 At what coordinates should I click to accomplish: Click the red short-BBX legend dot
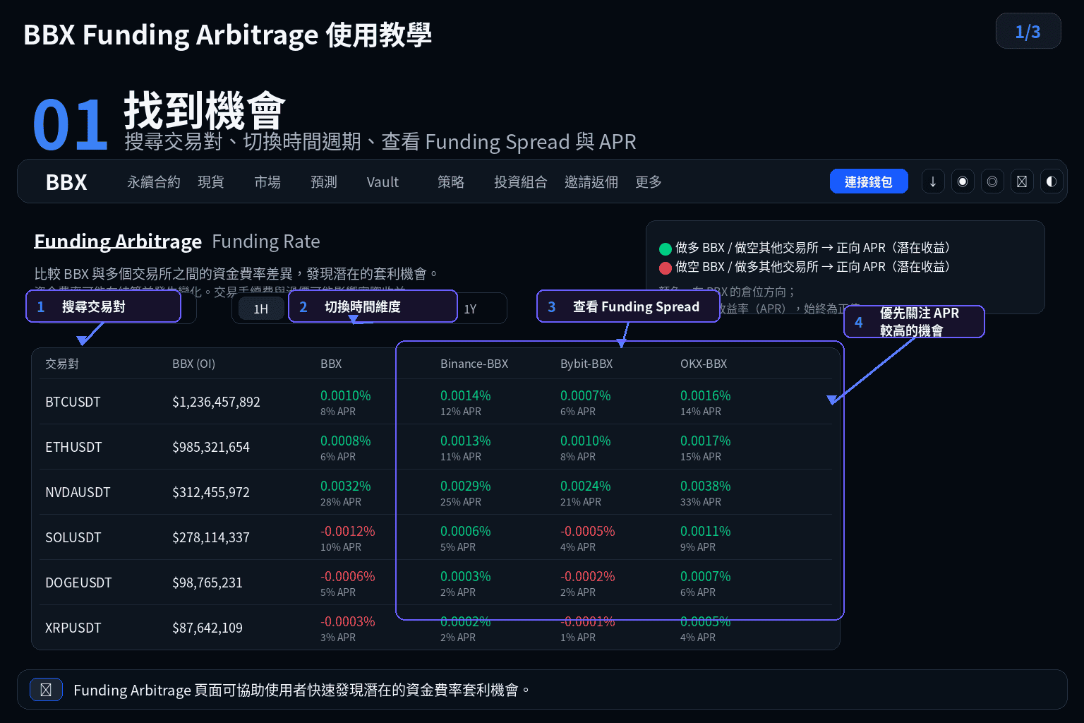(665, 268)
